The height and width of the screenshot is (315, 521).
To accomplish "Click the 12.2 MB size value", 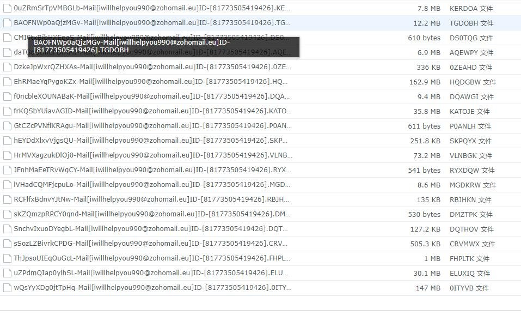I will (427, 23).
